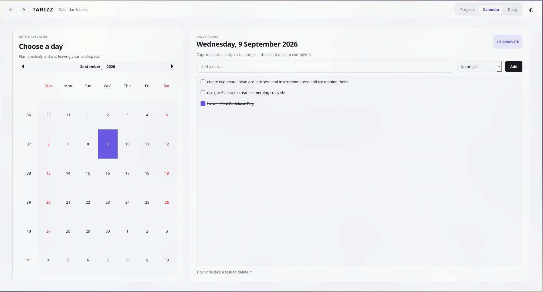Focus the Add a task input field
The width and height of the screenshot is (543, 292).
pos(325,67)
